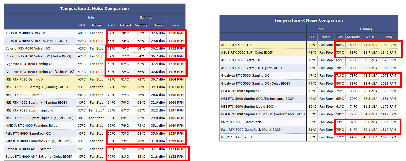
Task: Click the 82°C memory temperature for Zotac Quiet BIOS
Action: point(141,156)
